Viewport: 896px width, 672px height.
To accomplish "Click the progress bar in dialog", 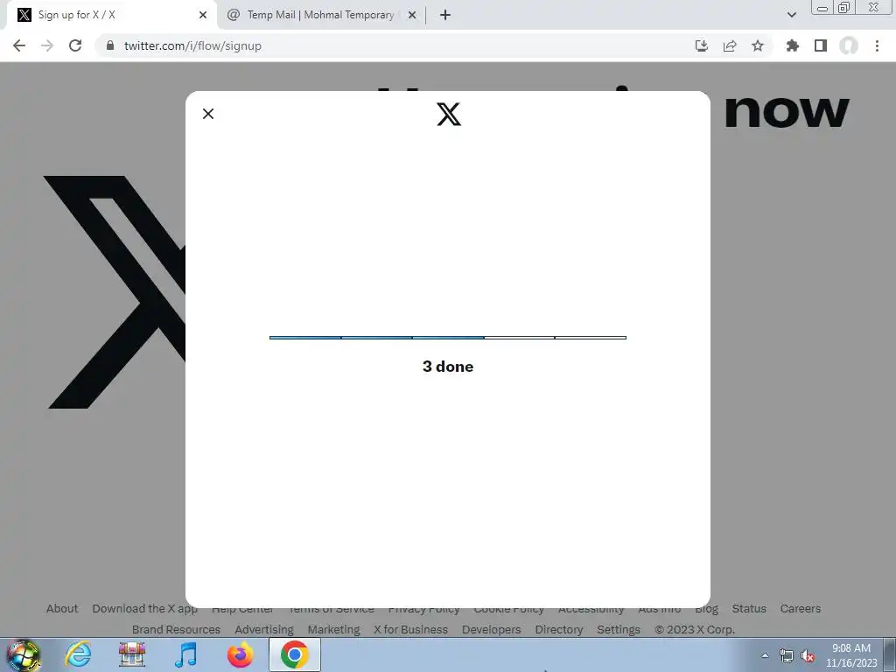I will [x=448, y=338].
